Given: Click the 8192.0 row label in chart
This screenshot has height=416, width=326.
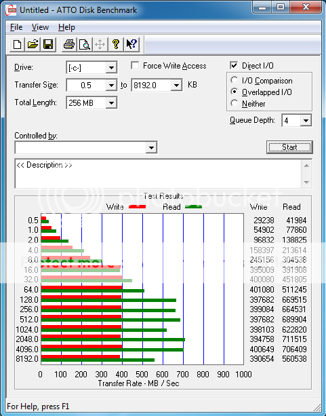Looking at the screenshot, I should click(26, 359).
